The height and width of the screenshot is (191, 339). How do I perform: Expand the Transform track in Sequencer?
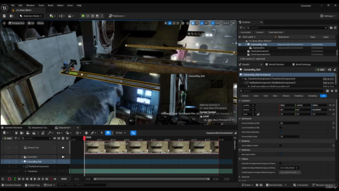pos(25,171)
